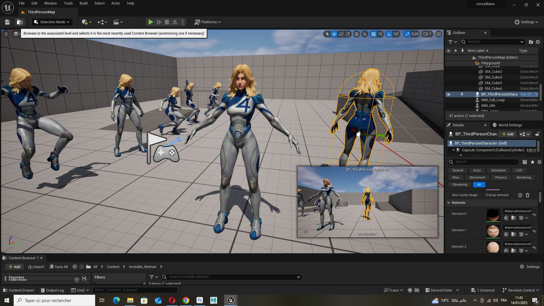Screen dimensions: 544x306
Task: Toggle grid snapping in viewport toolbar
Action: pyautogui.click(x=374, y=34)
